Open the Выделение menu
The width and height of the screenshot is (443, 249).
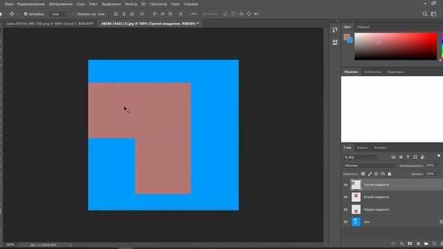(x=111, y=4)
